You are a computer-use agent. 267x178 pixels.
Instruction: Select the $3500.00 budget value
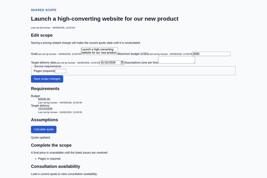pyautogui.click(x=44, y=99)
